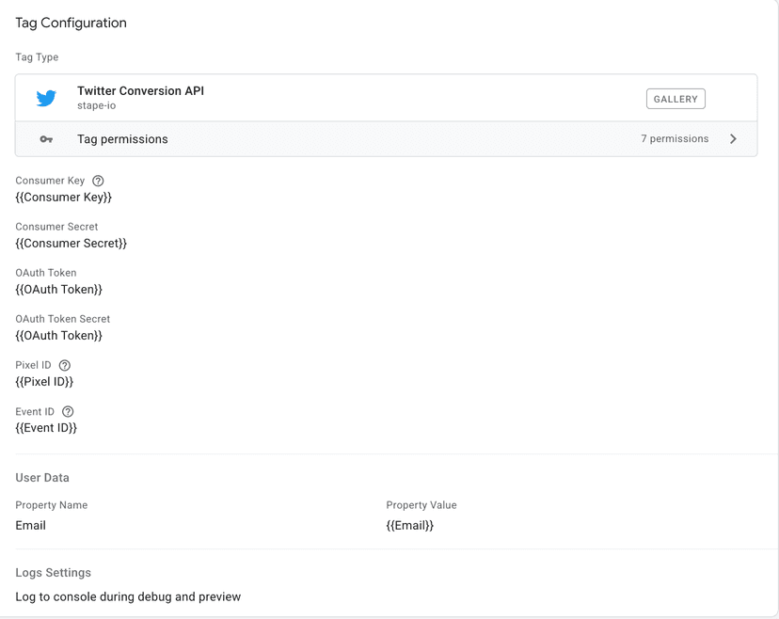Click the value under OAuth Token Secret
Screen dimensions: 779x619
pos(58,336)
